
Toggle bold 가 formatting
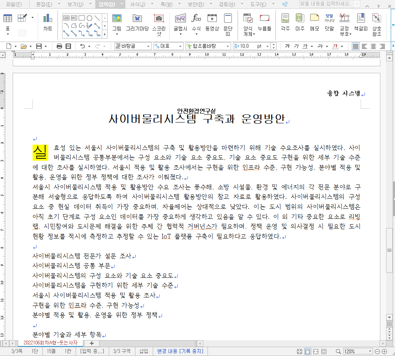tap(287, 46)
